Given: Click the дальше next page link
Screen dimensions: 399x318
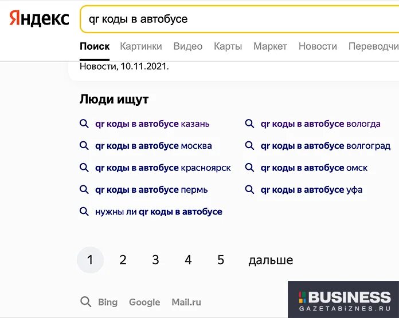Looking at the screenshot, I should point(271,260).
